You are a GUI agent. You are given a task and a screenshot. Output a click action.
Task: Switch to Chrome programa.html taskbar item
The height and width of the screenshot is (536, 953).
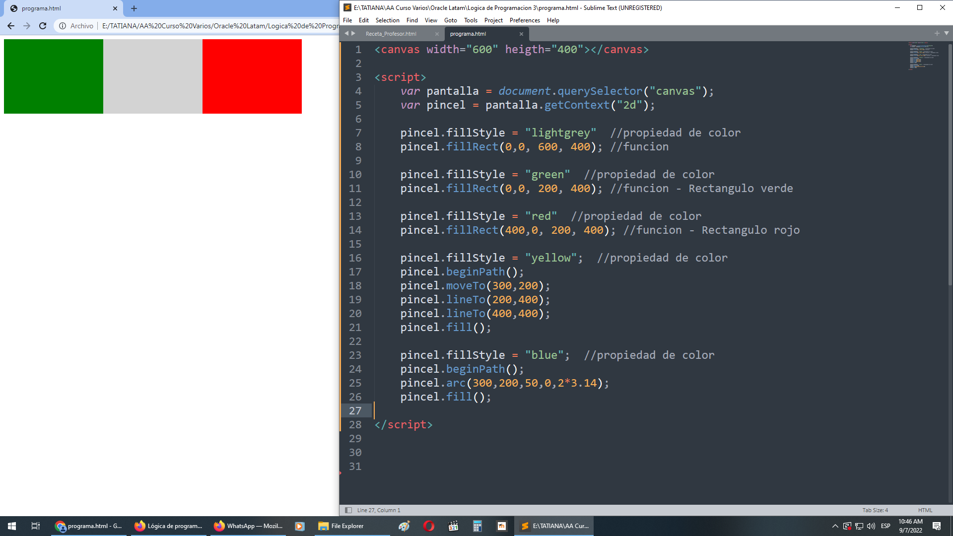[x=89, y=526]
